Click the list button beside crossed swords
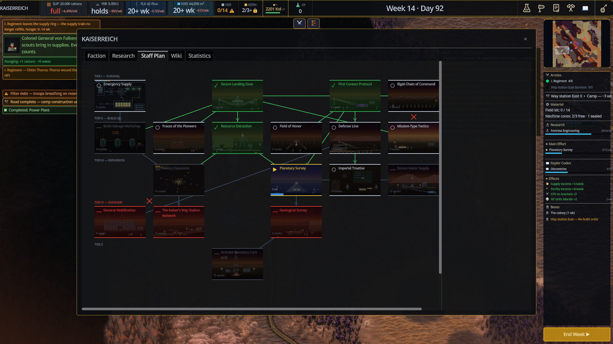 (x=314, y=23)
